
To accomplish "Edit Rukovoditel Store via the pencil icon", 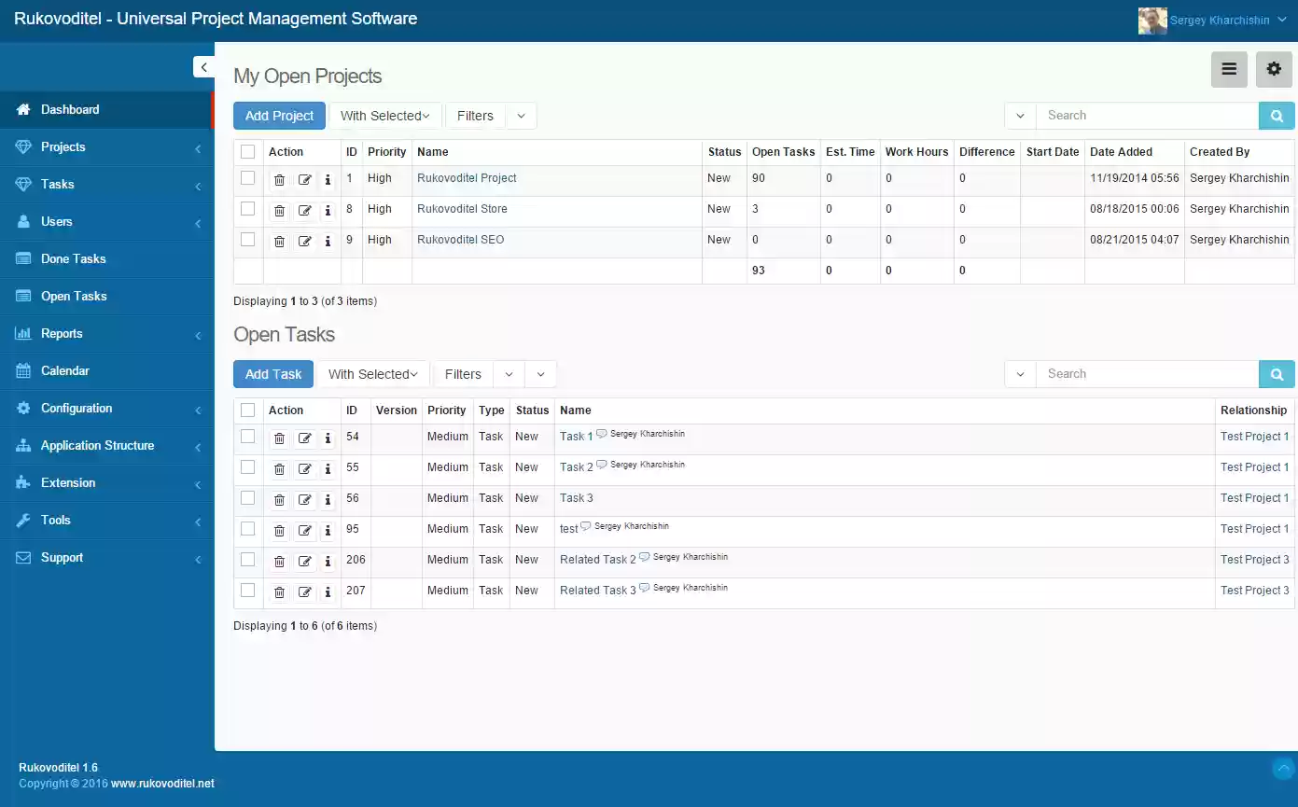I will click(304, 210).
